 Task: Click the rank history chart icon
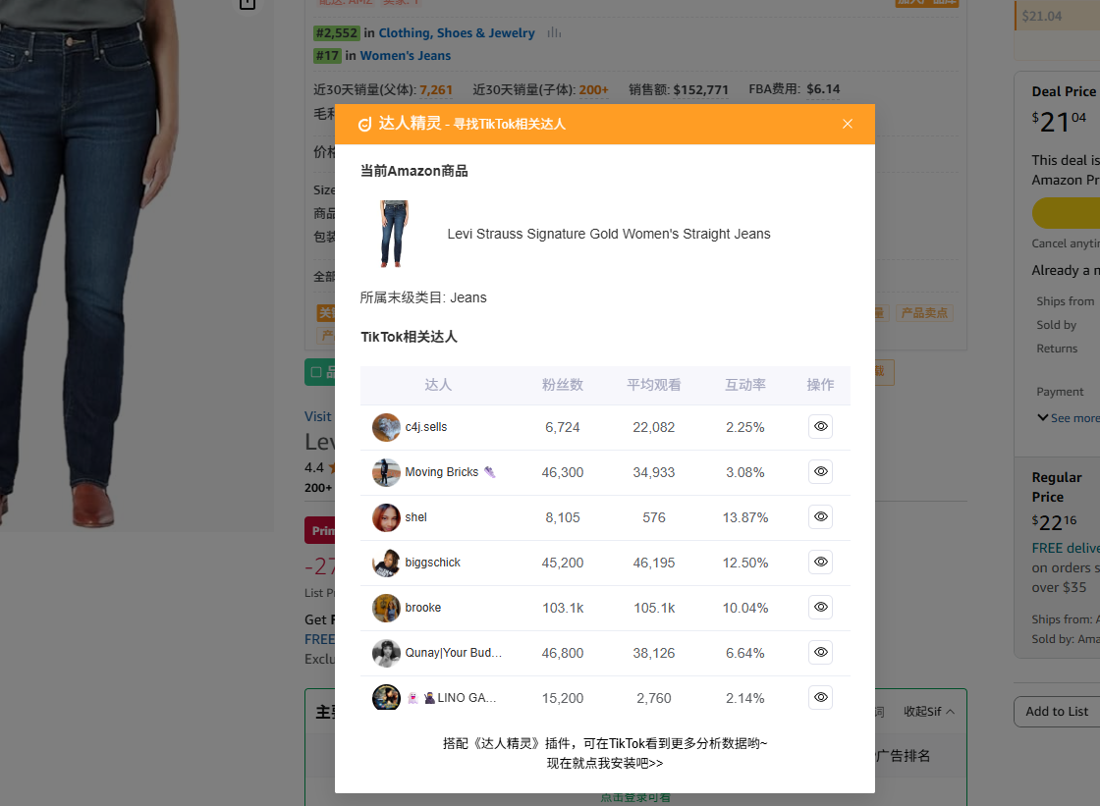[554, 33]
